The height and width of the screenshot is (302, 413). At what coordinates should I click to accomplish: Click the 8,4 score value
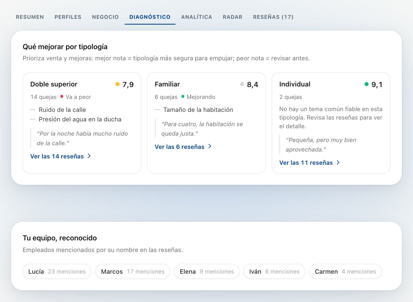pos(253,85)
